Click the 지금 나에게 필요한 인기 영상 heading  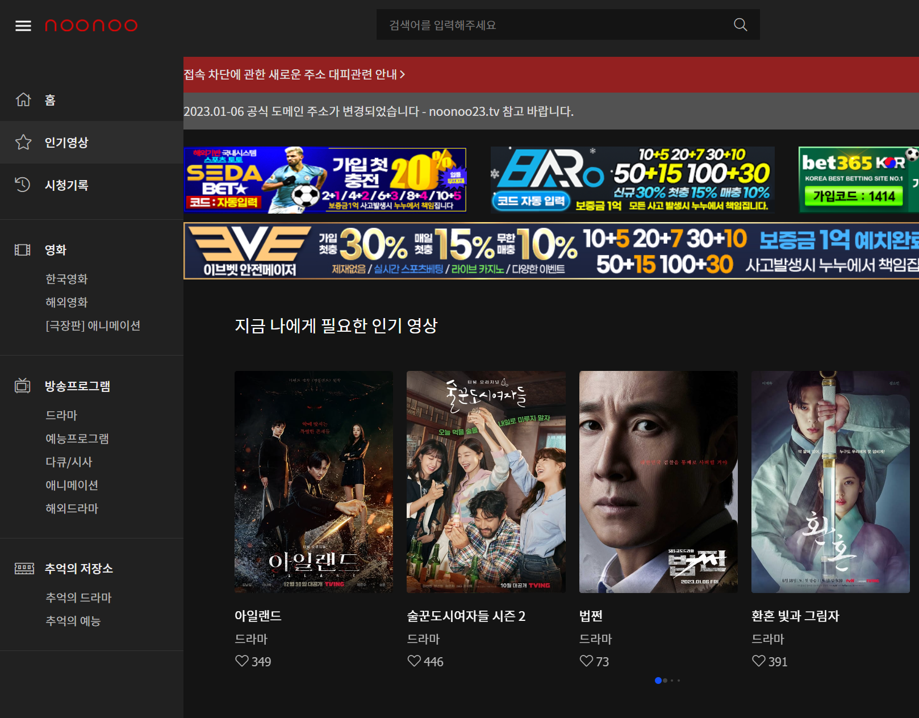(x=336, y=325)
